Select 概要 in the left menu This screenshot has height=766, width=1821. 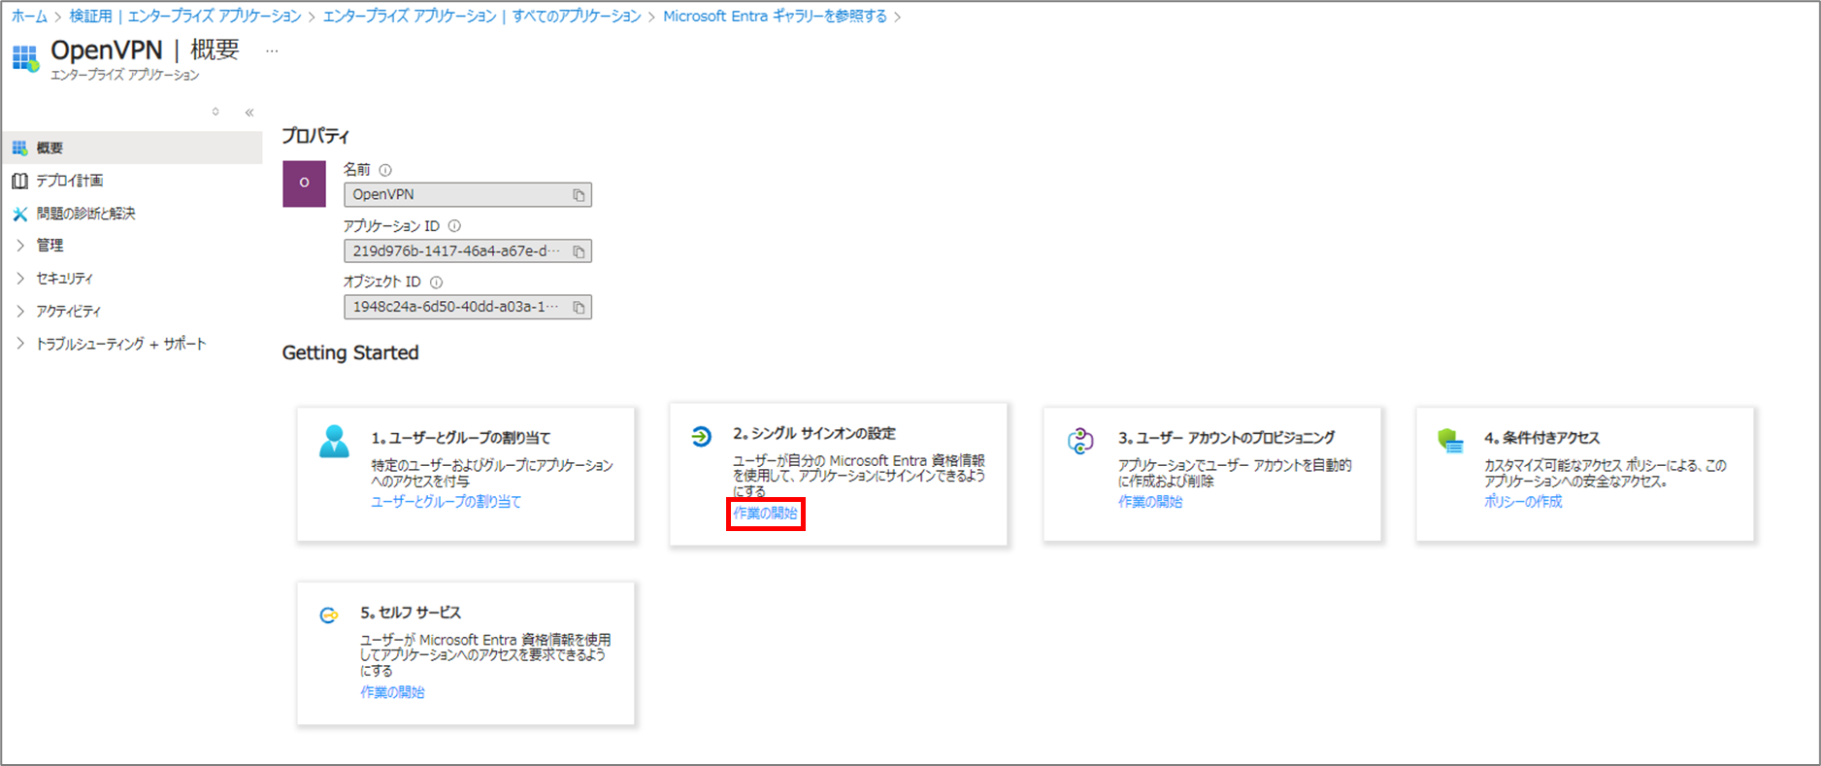click(132, 148)
